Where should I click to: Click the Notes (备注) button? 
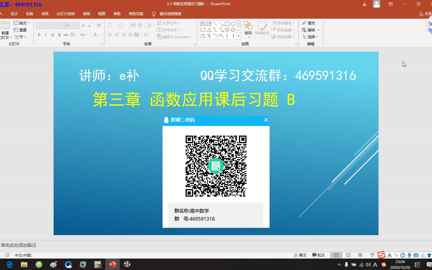tap(300, 255)
